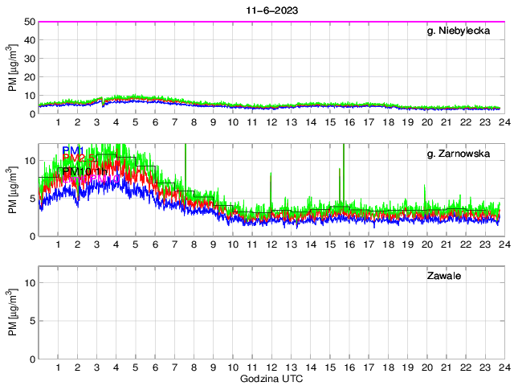Click the Godzina UTC axis label
The image size is (514, 386).
[x=271, y=379]
